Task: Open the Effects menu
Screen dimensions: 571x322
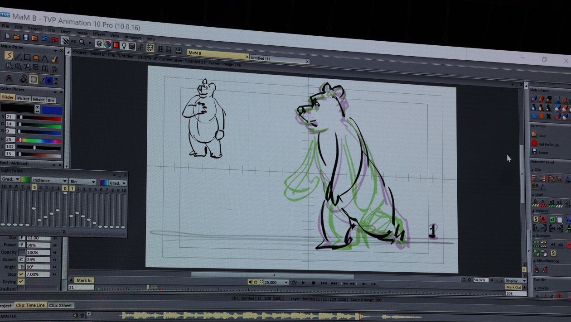Action: [99, 34]
